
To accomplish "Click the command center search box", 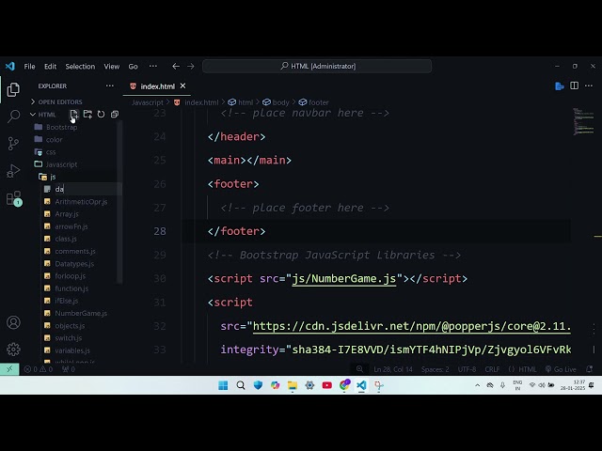I will tap(317, 66).
